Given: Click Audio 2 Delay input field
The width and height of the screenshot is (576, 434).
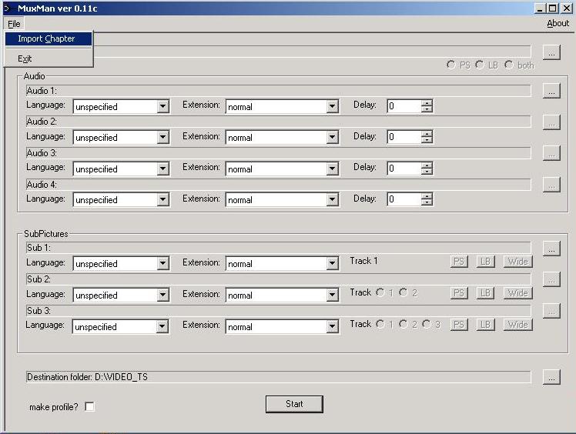Looking at the screenshot, I should click(404, 137).
